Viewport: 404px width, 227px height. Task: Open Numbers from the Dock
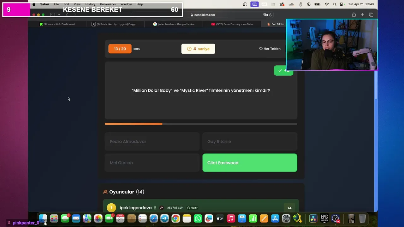253,218
